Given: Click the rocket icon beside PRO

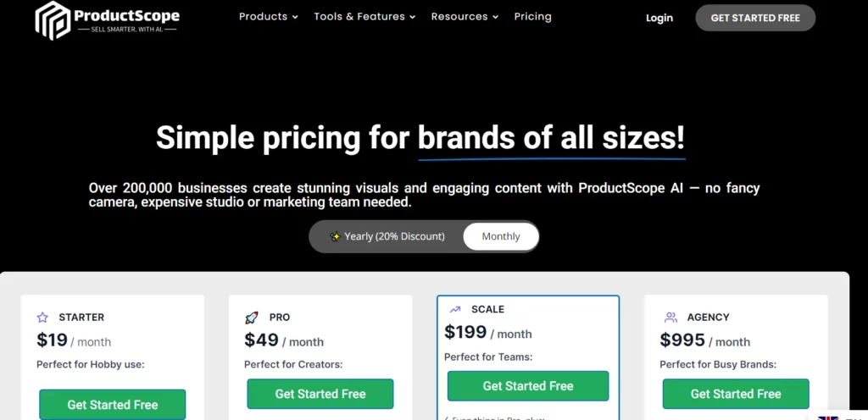Looking at the screenshot, I should tap(251, 318).
